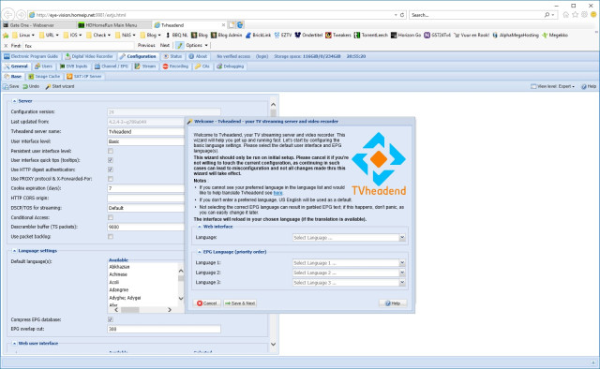Viewport: 600px width, 369px height.
Task: Click the browser Search box
Action: (476, 15)
